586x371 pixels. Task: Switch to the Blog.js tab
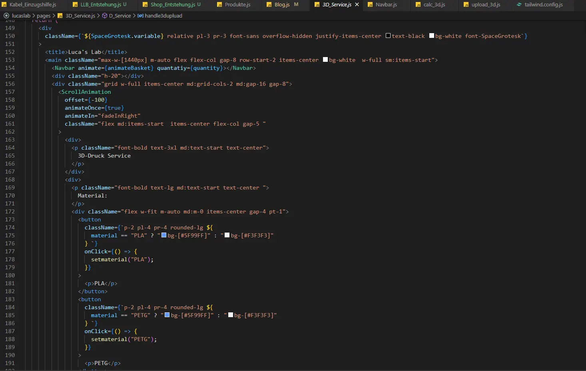pyautogui.click(x=282, y=4)
